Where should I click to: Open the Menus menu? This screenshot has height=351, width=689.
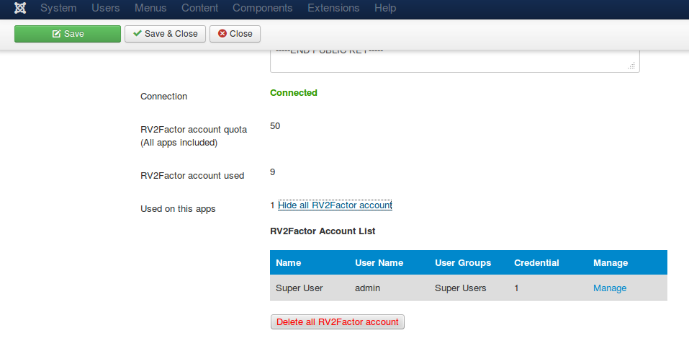(x=150, y=8)
